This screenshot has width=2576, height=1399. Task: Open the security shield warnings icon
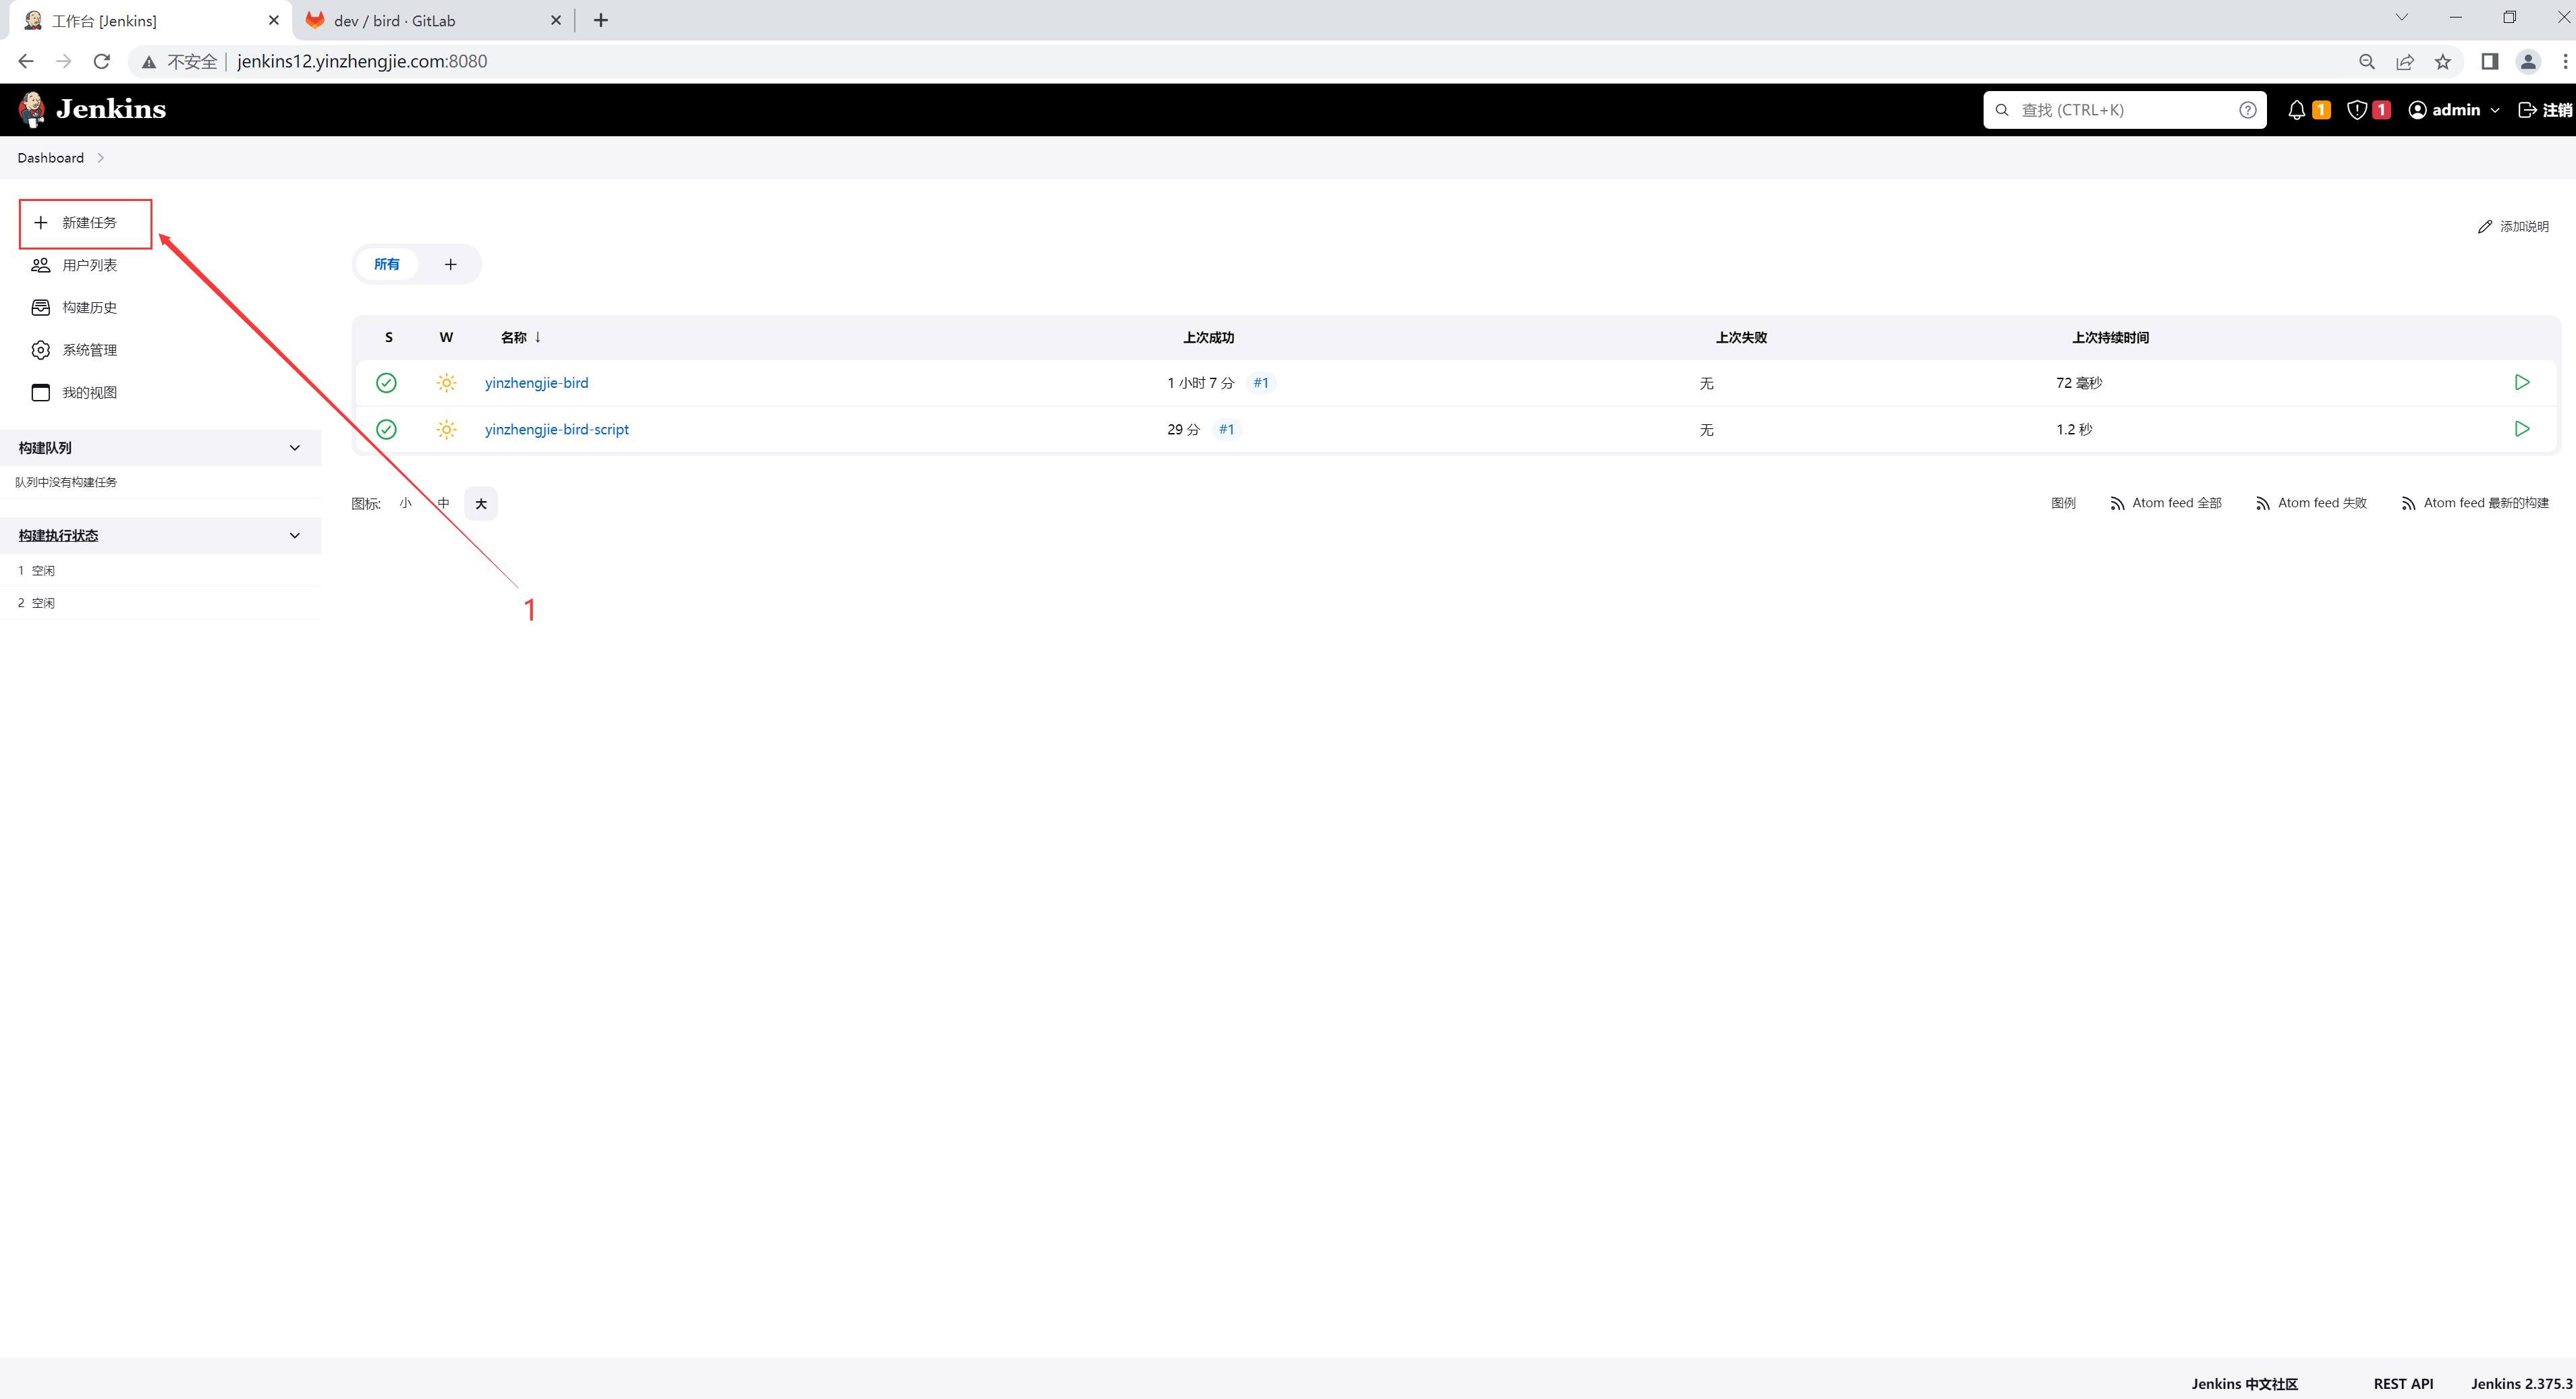coord(2357,110)
